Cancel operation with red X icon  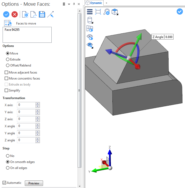point(15,14)
